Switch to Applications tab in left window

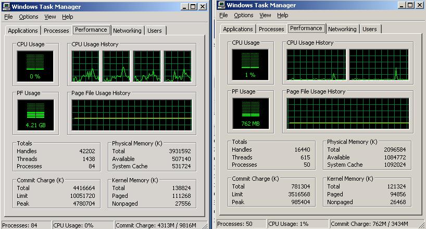pyautogui.click(x=23, y=31)
